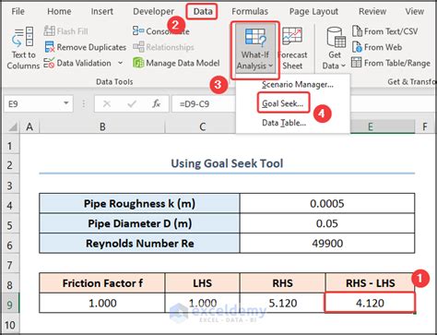Select column A header

click(x=30, y=126)
